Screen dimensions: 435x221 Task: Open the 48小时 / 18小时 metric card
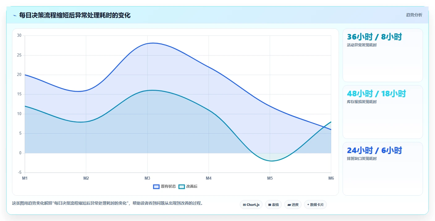383,112
